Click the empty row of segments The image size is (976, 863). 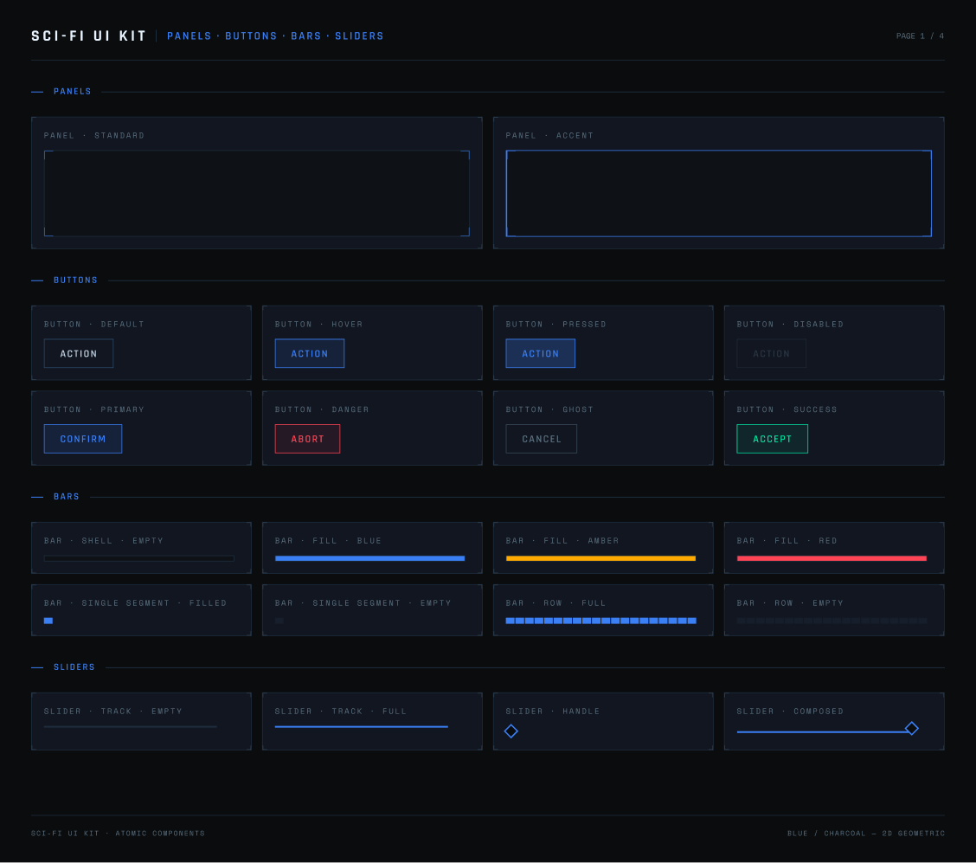coord(832,620)
